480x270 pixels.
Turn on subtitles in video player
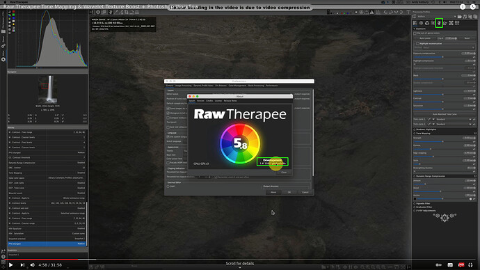point(450,265)
